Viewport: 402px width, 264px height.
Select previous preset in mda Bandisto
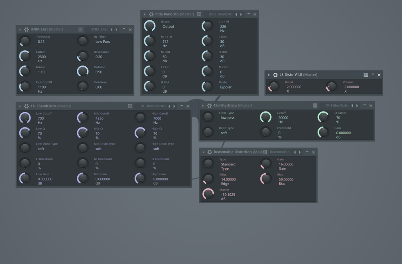coord(236,14)
